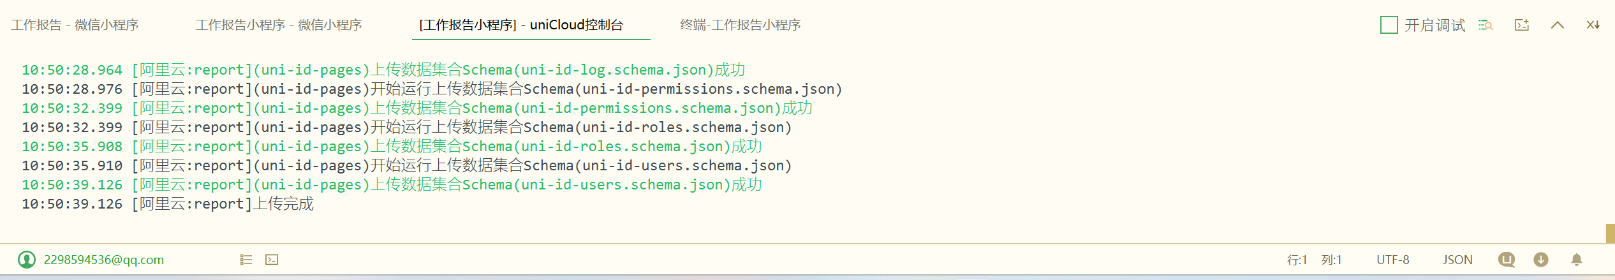Click the clear console icon
This screenshot has width=1615, height=280.
click(1593, 25)
